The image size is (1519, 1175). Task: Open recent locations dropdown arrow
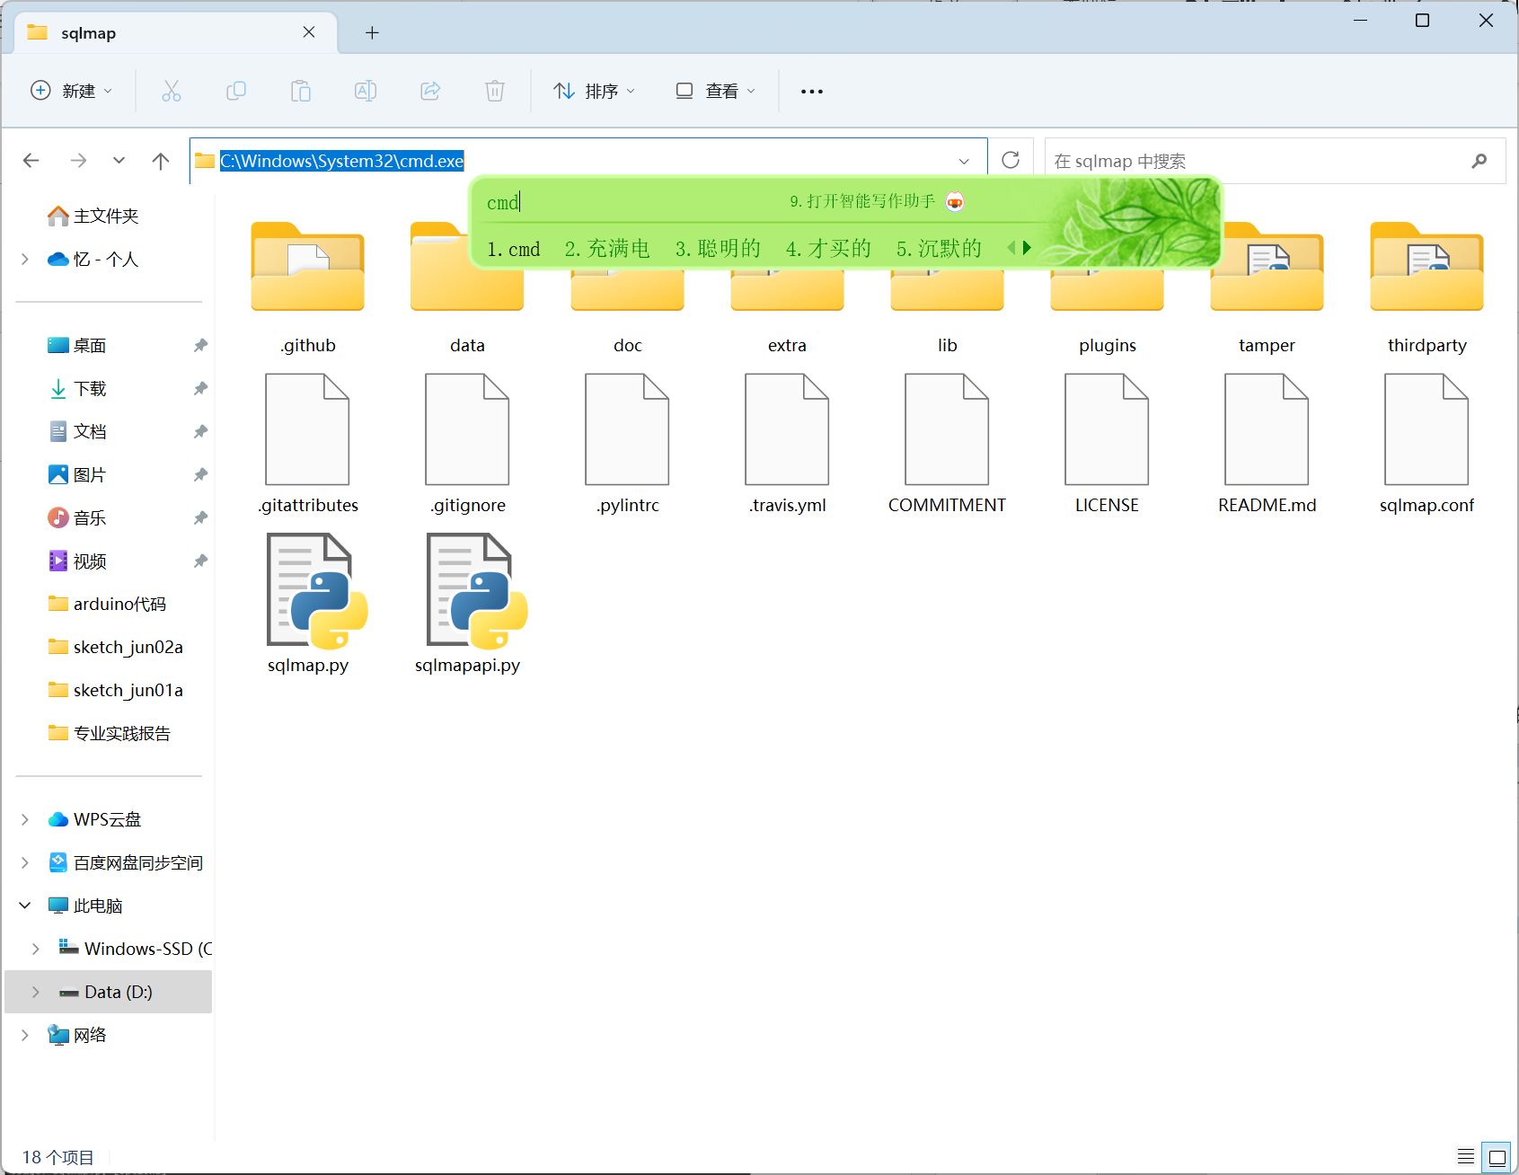119,160
